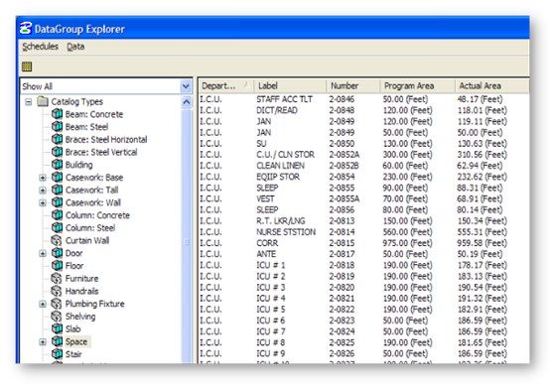Select the EQIIP STOR label cell
Screen dimensions: 556x389
[278, 177]
